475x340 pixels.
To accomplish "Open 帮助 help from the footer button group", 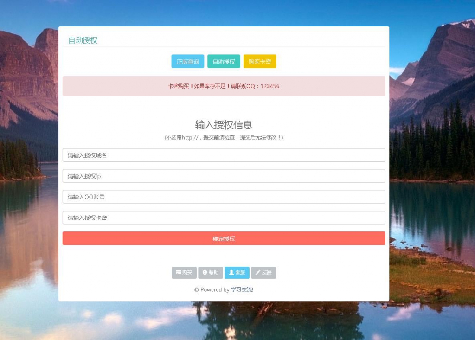I will [x=211, y=273].
